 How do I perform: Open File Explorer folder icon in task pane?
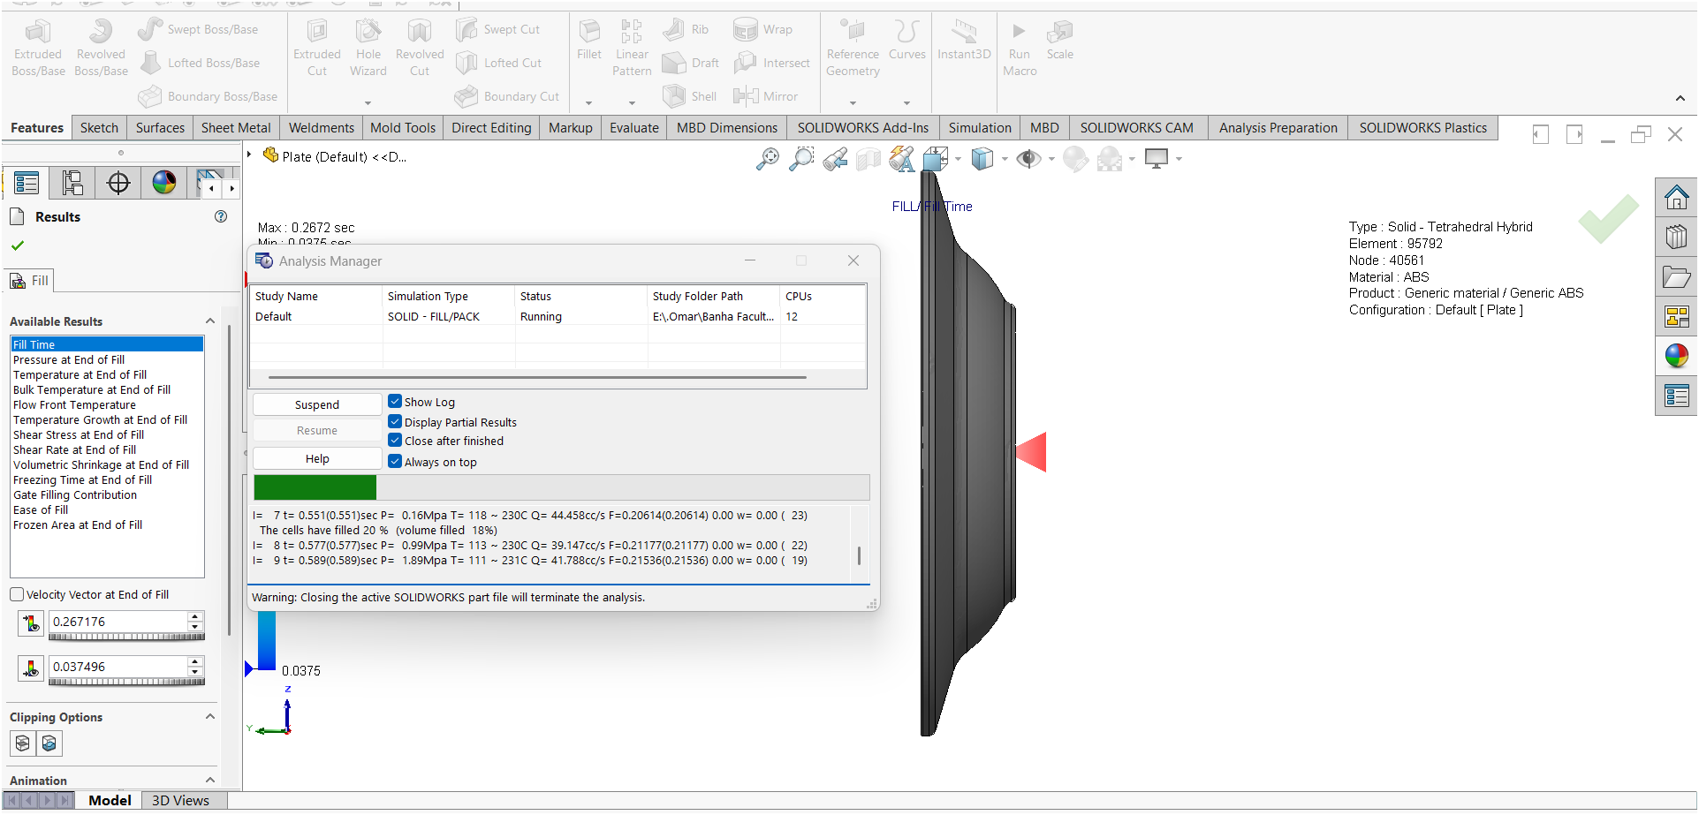point(1676,277)
